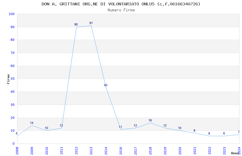Screen dimensions: 242x156
Task: Click the data label 12 for year 2011
Action: (61, 126)
